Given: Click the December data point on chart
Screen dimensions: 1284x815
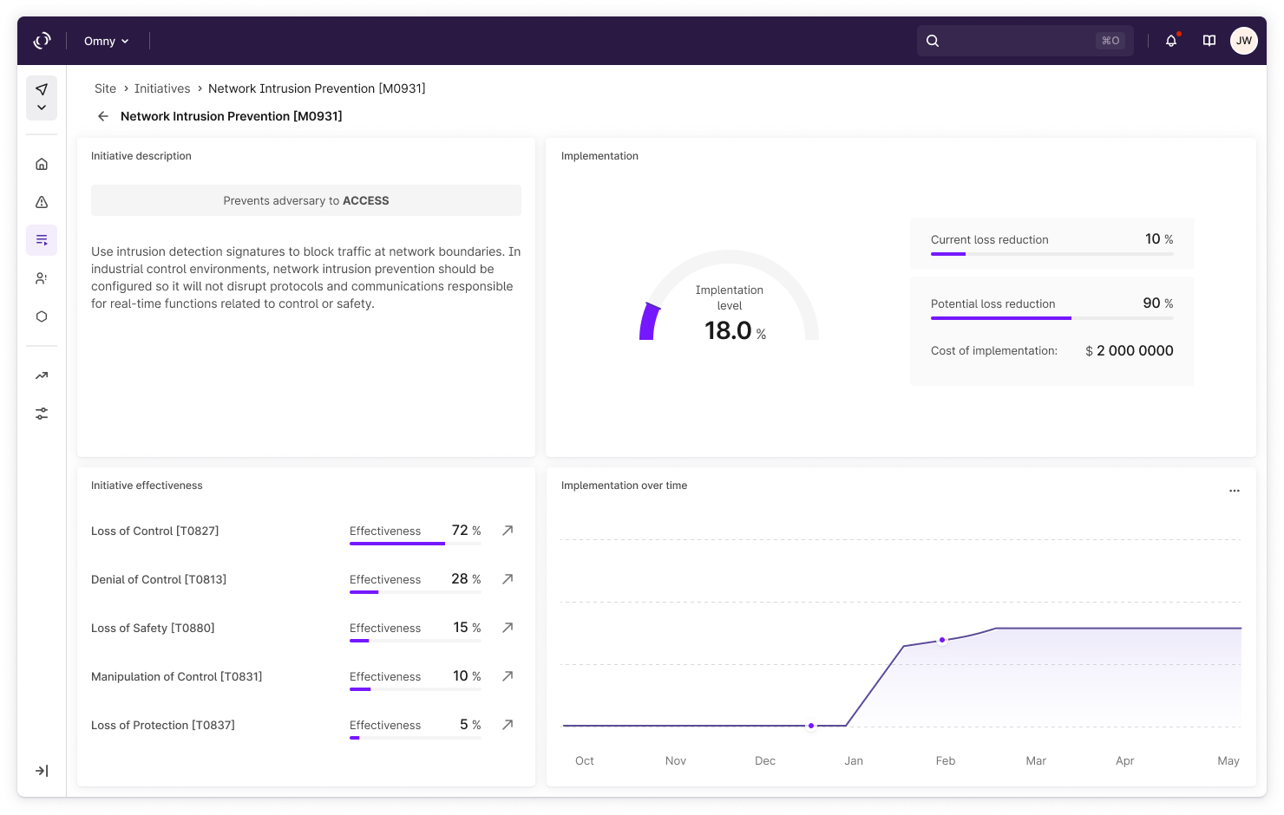Looking at the screenshot, I should point(811,726).
